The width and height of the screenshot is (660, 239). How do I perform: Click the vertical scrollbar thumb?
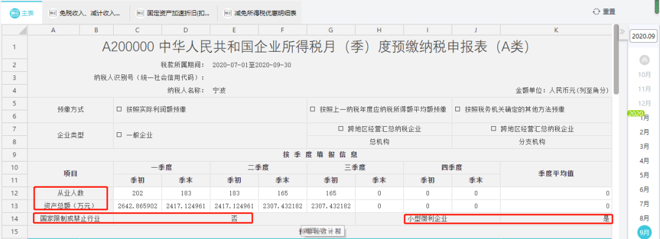click(616, 60)
